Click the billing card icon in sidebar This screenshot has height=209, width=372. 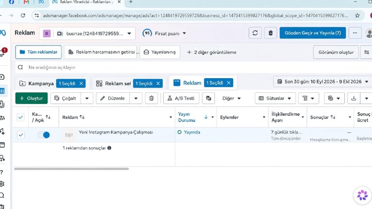pos(2,144)
